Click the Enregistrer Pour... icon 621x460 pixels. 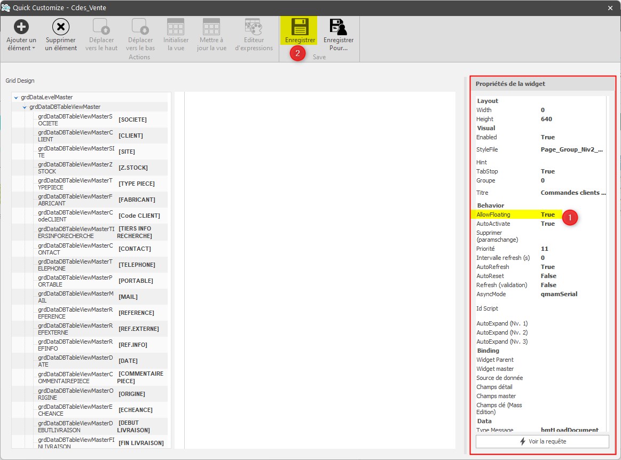click(x=339, y=27)
